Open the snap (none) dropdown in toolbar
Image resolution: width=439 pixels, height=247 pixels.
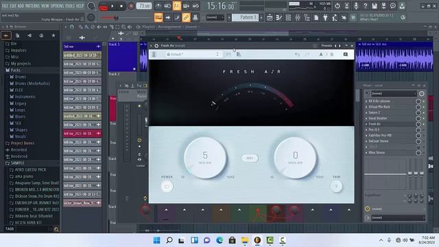(x=215, y=17)
